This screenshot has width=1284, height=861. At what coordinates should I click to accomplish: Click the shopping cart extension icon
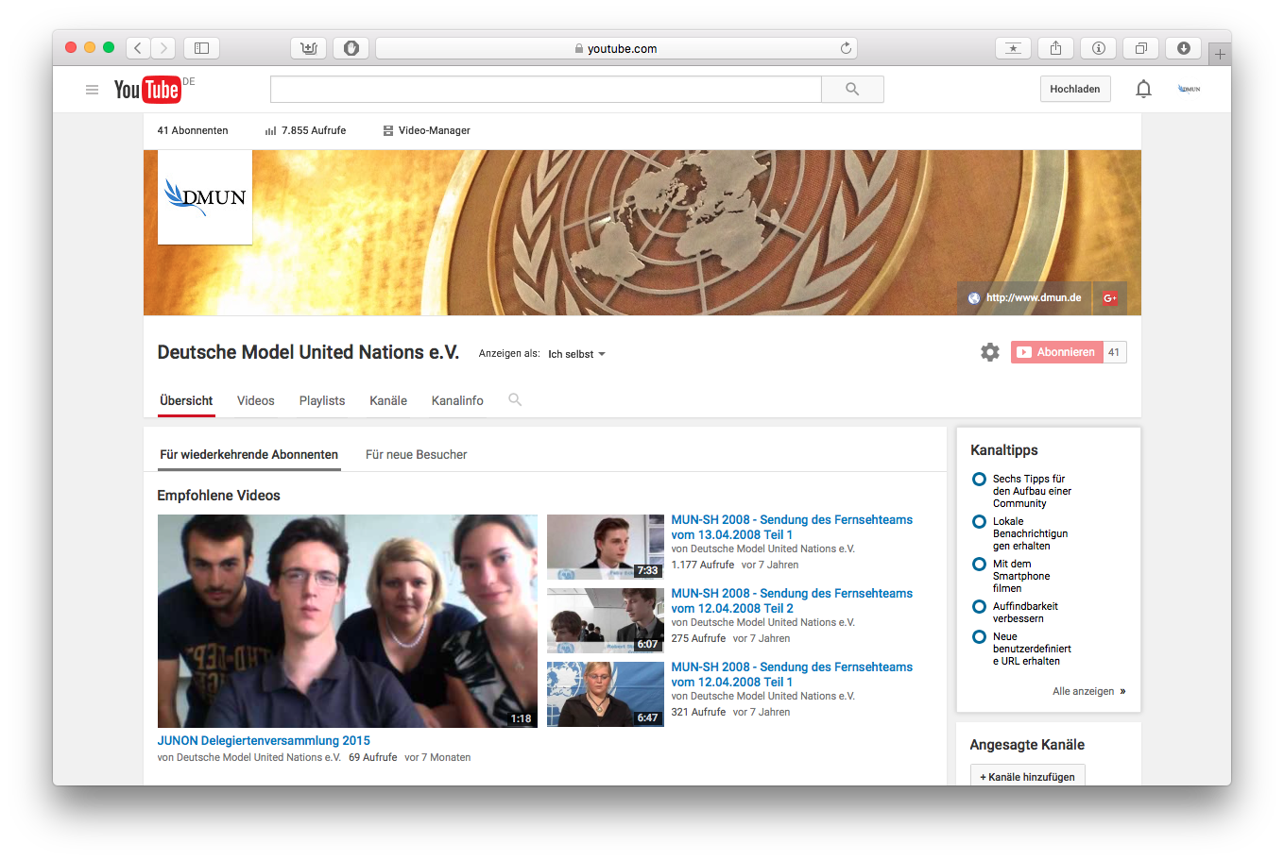[308, 48]
